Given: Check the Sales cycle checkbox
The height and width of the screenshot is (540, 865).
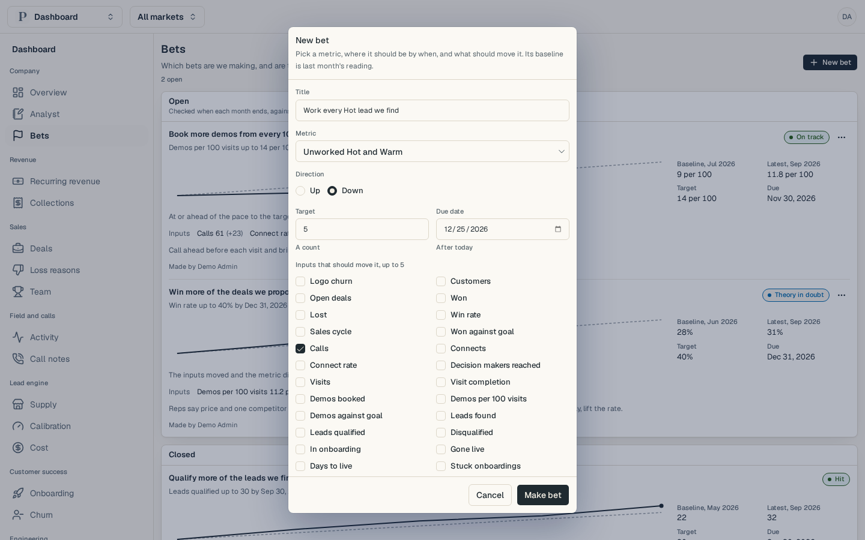Looking at the screenshot, I should tap(300, 332).
